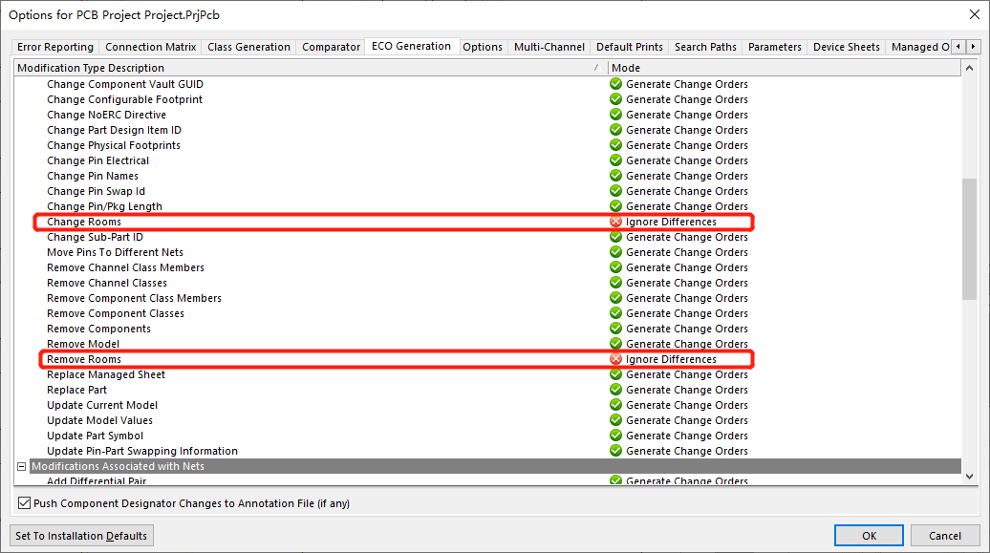Click the Cancel button
Image resolution: width=990 pixels, height=553 pixels.
click(x=944, y=535)
